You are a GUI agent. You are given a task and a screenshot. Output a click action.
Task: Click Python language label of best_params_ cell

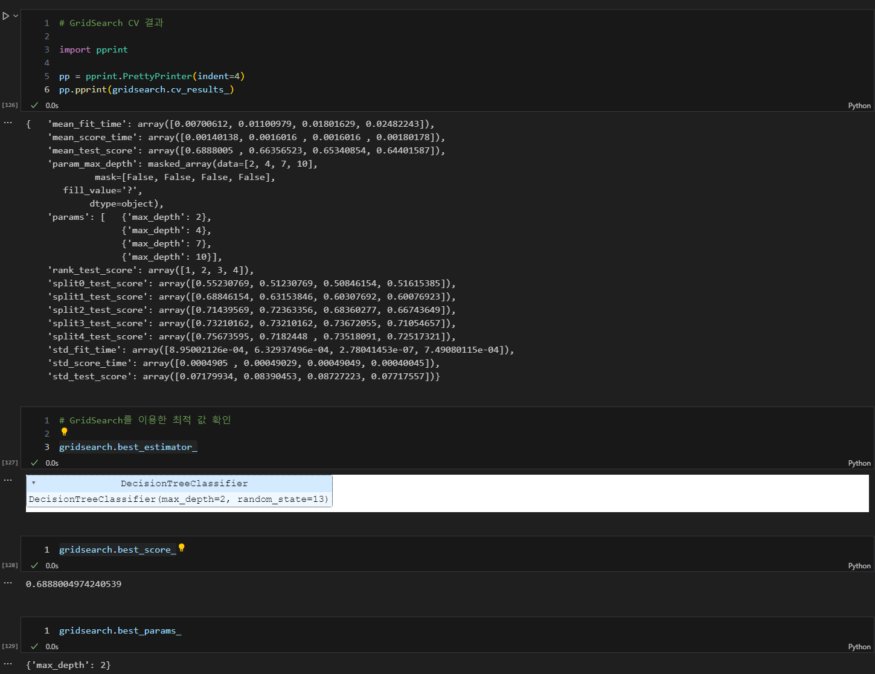pos(859,647)
